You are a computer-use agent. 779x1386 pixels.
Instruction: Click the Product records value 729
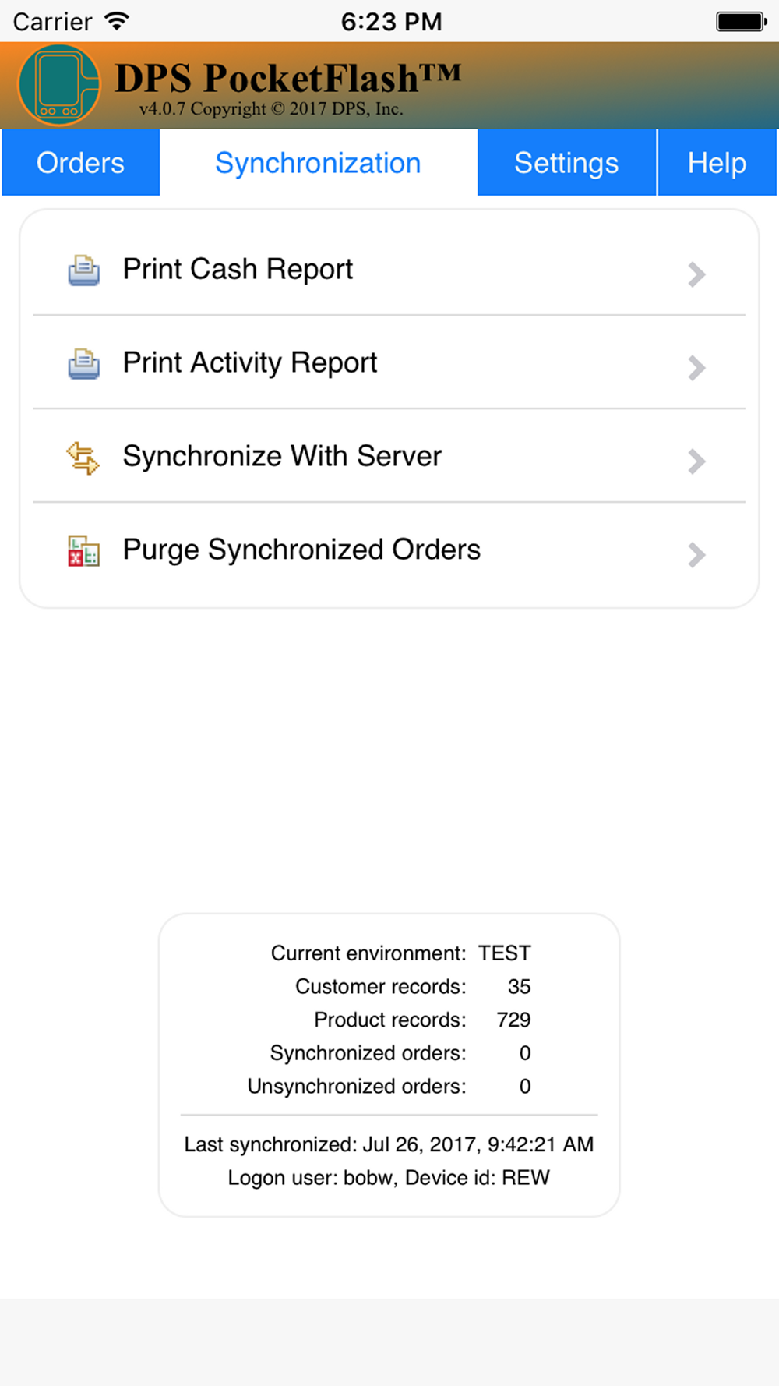click(514, 1020)
